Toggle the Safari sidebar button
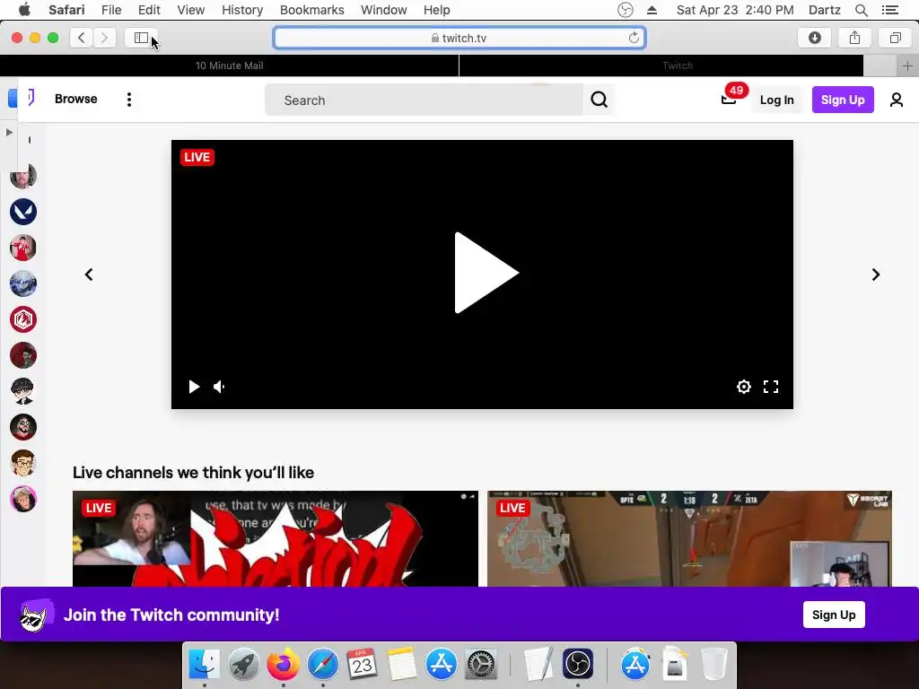This screenshot has height=689, width=919. click(141, 38)
